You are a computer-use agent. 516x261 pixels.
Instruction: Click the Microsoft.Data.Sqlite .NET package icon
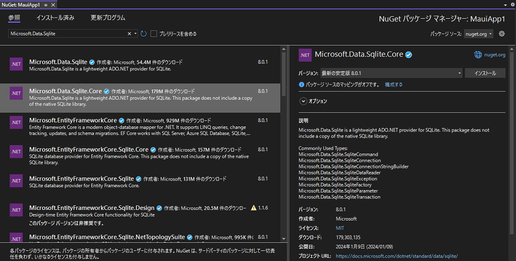pos(16,64)
